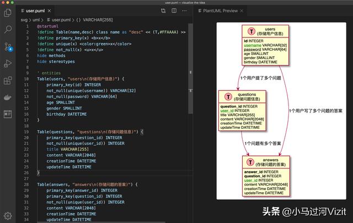This screenshot has width=353, height=223.
Task: Open Source Control view with badge 4
Action: [8, 47]
